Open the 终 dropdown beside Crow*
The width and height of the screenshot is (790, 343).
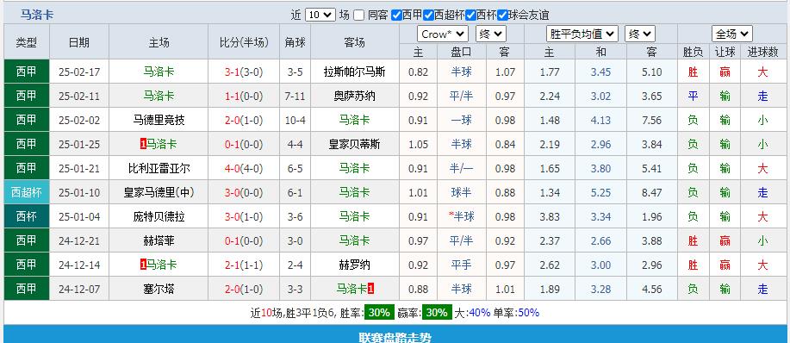click(491, 34)
